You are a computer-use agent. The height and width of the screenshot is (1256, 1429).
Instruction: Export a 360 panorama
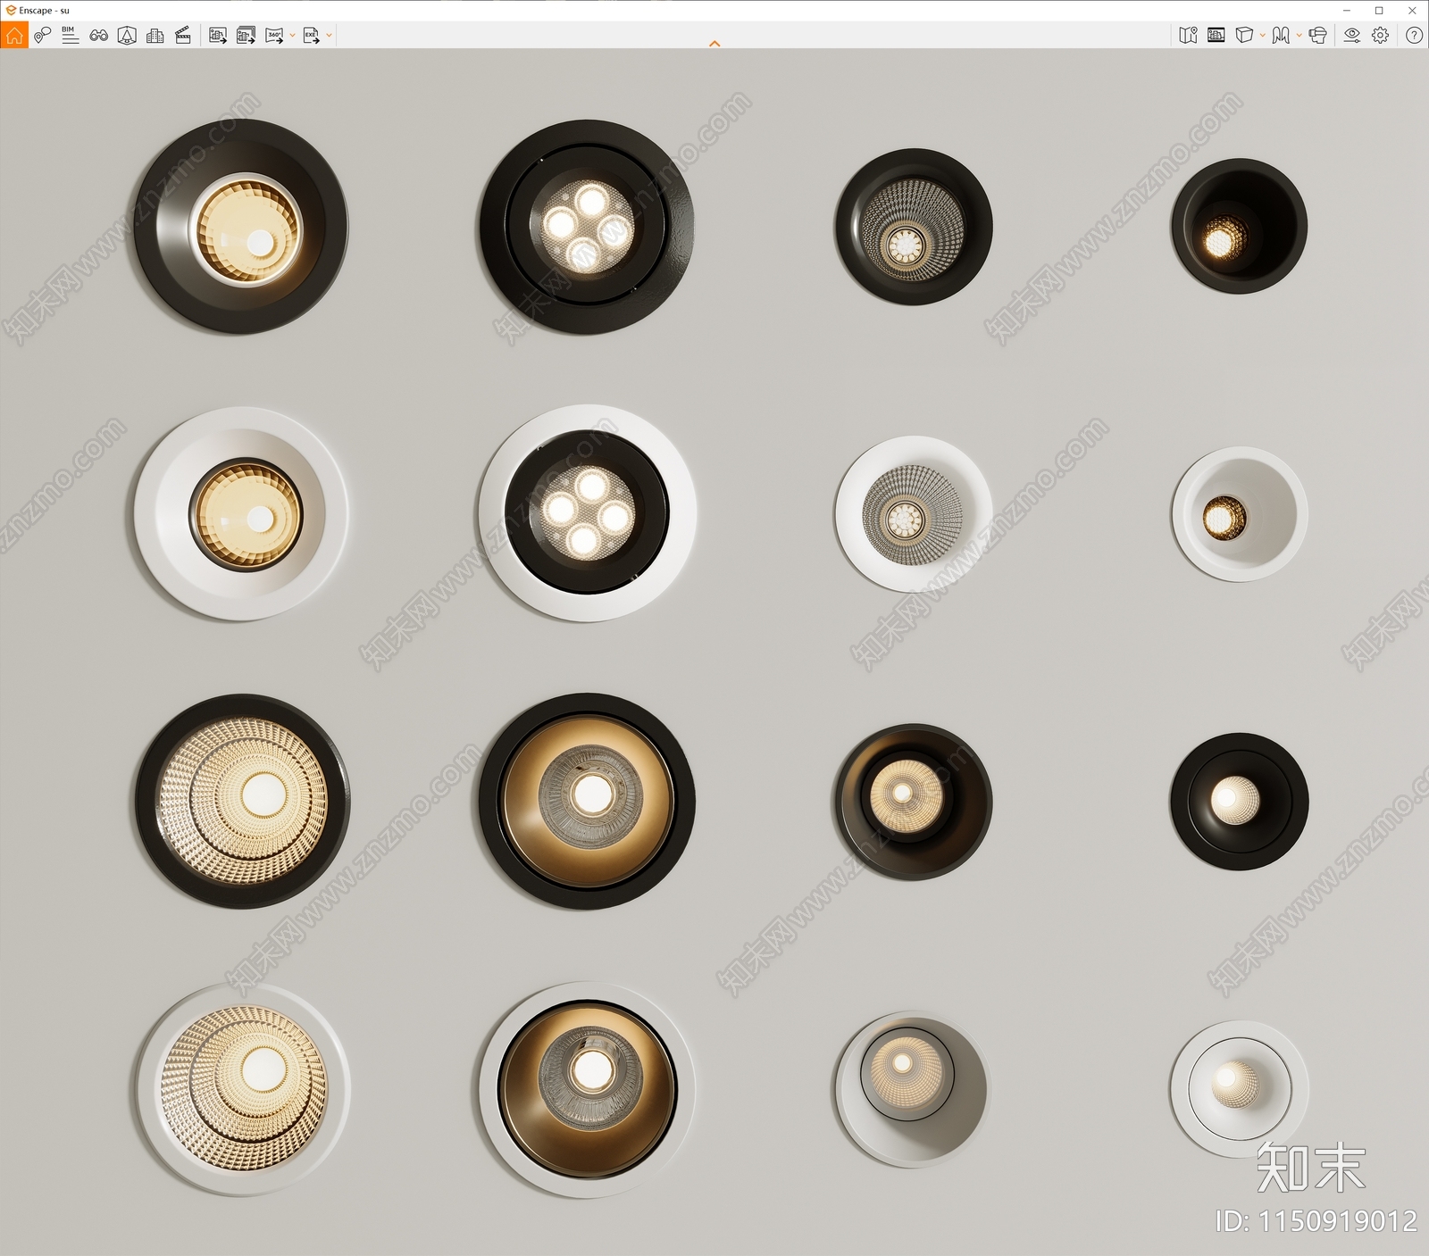click(274, 35)
